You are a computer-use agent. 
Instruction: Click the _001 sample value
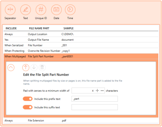click(x=64, y=45)
